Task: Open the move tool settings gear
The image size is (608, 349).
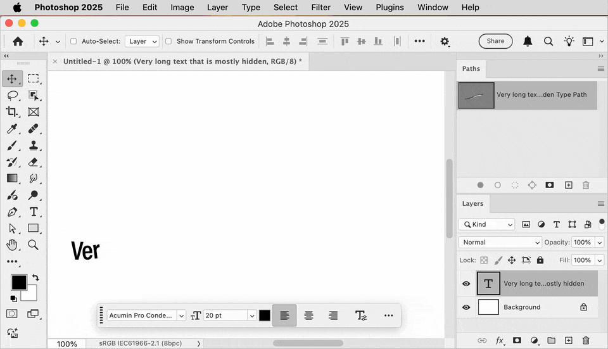Action: 445,42
